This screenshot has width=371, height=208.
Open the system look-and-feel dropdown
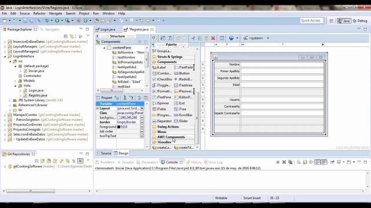[x=268, y=38]
